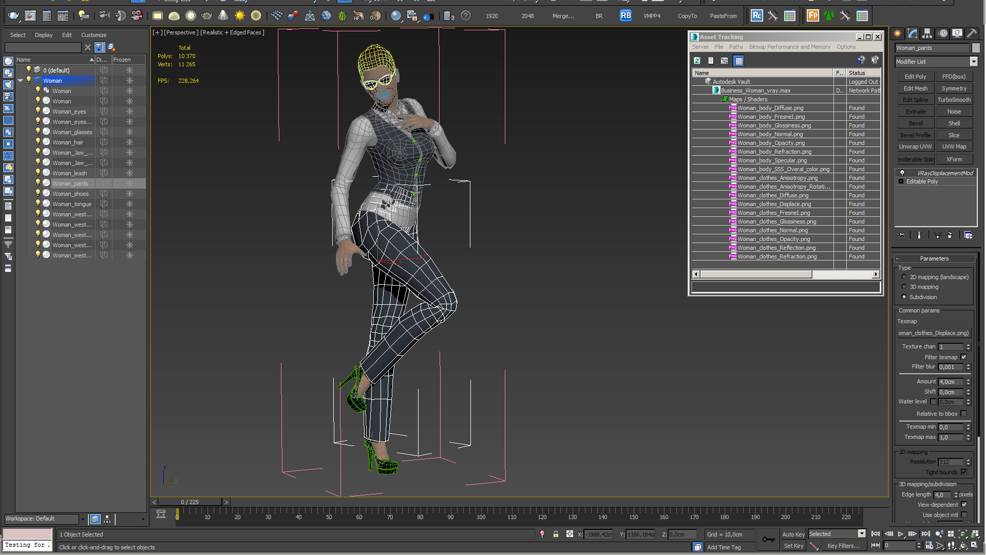Open the Create command panel tab
The height and width of the screenshot is (555, 986).
tap(898, 33)
